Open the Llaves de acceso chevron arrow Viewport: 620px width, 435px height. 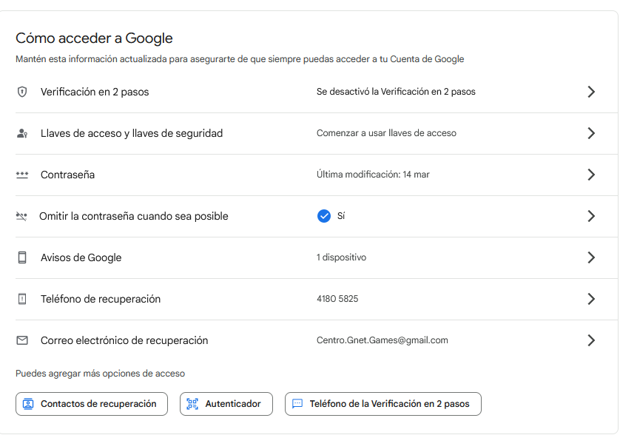click(x=590, y=133)
